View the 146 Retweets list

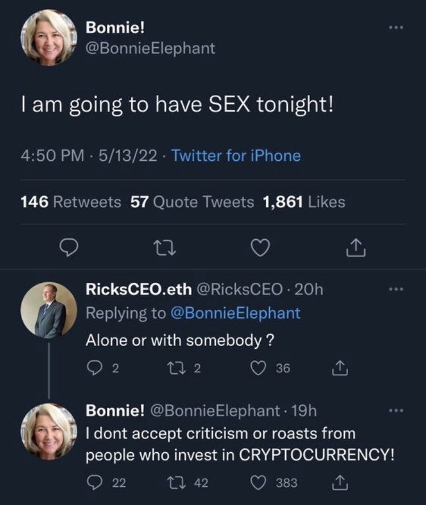click(x=71, y=202)
